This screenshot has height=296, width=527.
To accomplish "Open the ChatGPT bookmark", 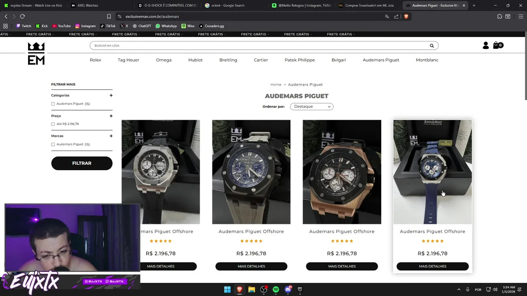I will 142,26.
